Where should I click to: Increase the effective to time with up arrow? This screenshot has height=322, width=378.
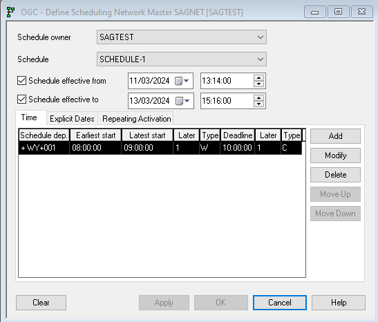[259, 98]
